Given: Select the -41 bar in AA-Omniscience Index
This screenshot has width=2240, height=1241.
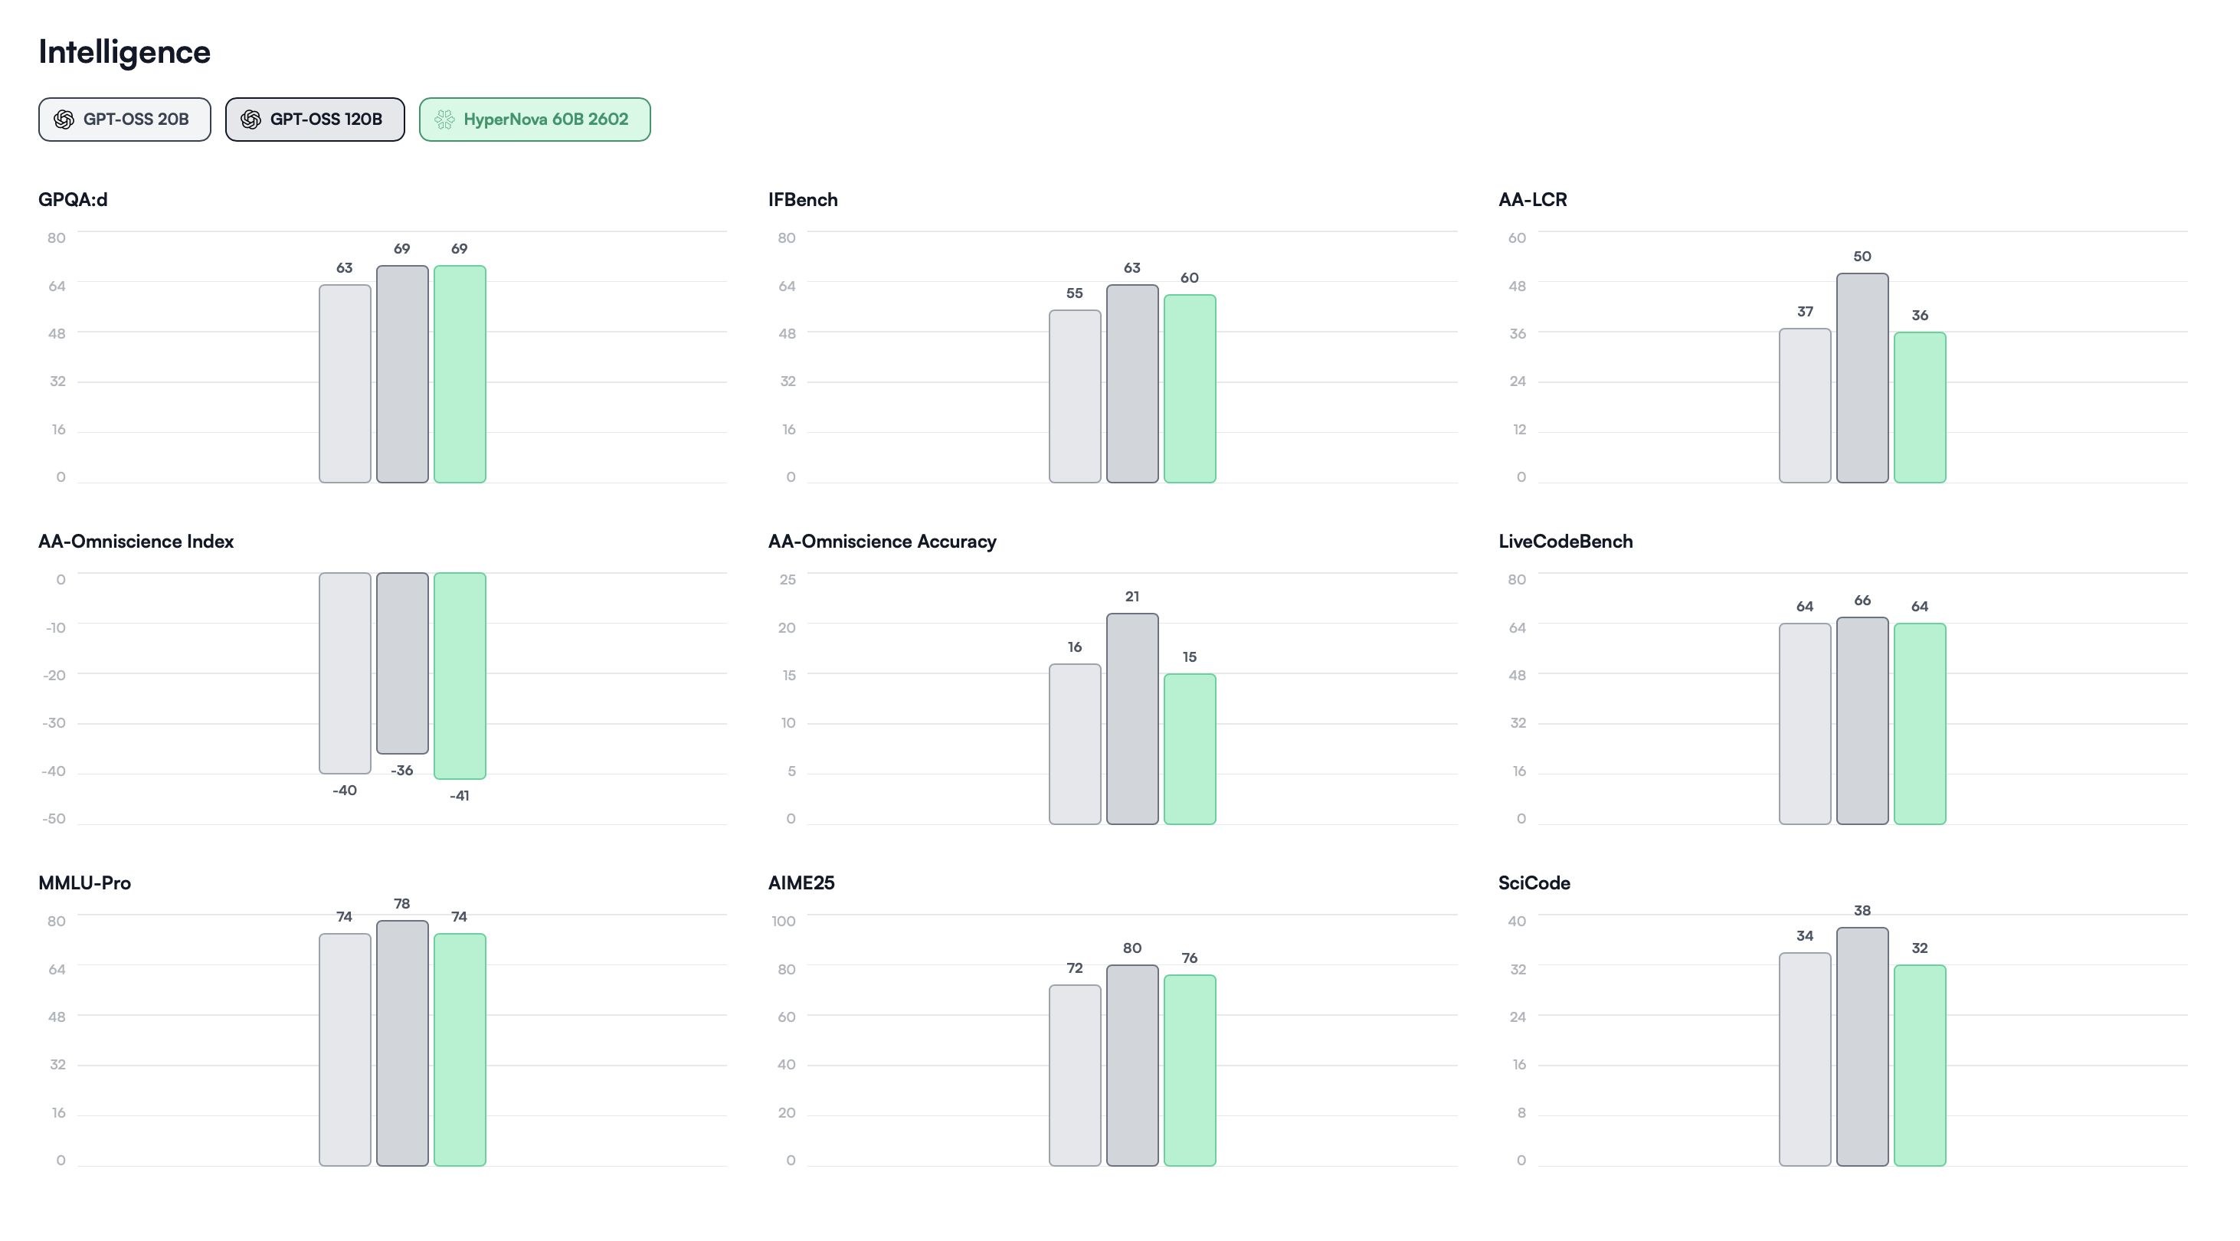Looking at the screenshot, I should click(459, 676).
